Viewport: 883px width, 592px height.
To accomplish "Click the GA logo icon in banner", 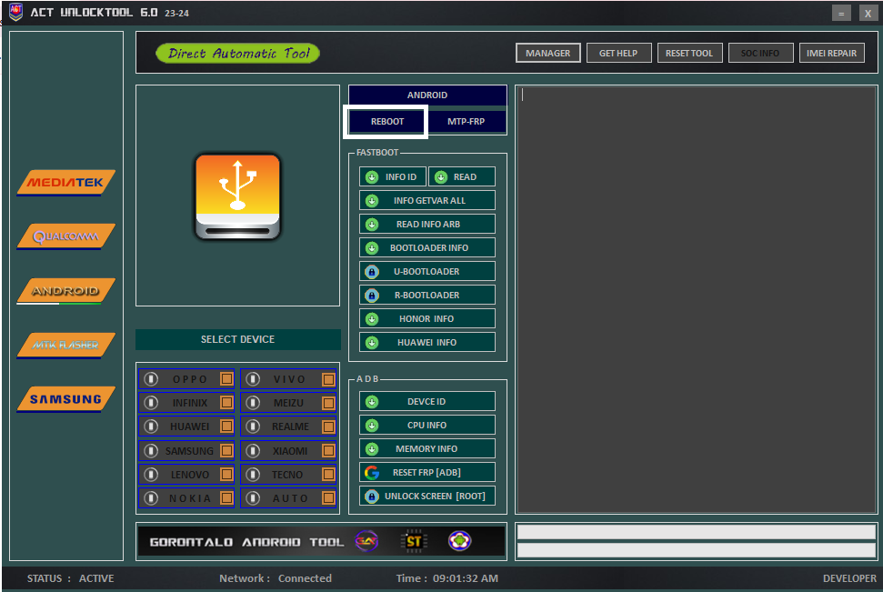I will [x=366, y=541].
